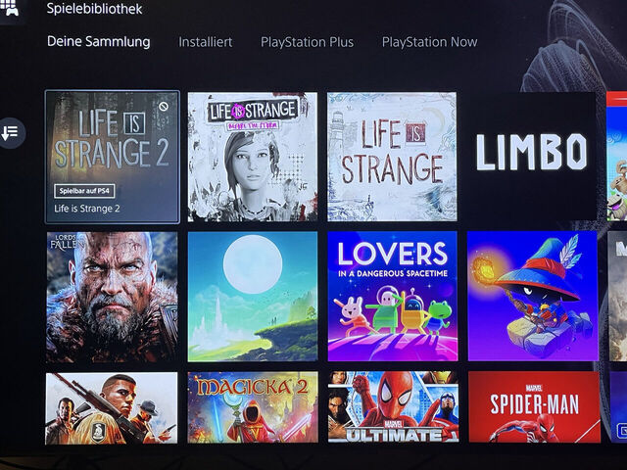Click the Spielbar auf PS4 badge
This screenshot has height=470, width=627.
[84, 191]
